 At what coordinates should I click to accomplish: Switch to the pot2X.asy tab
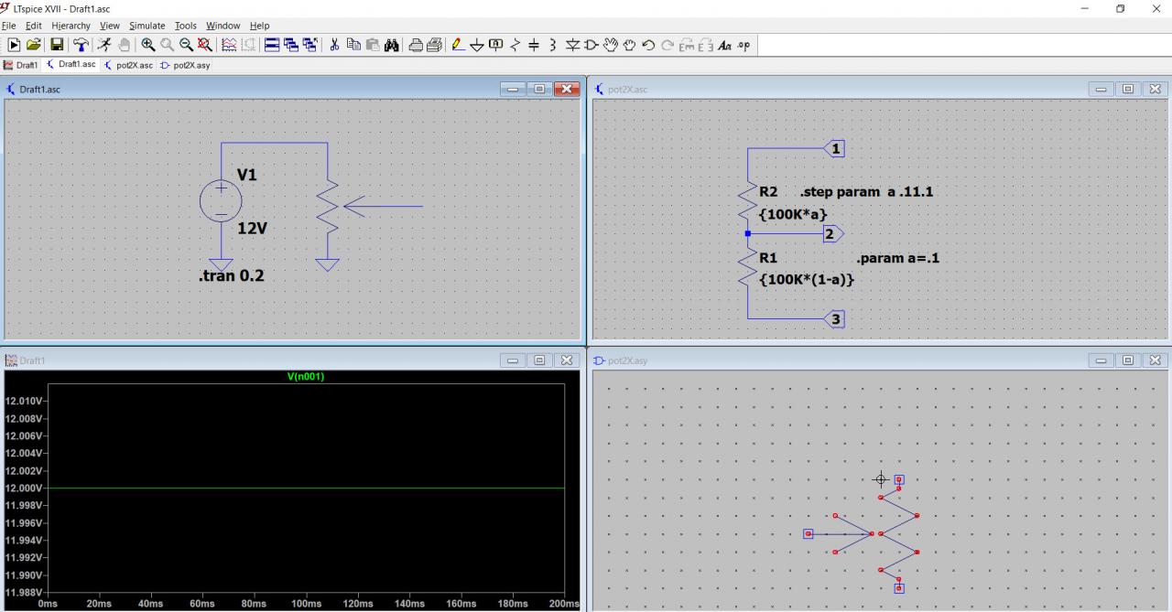(x=186, y=65)
